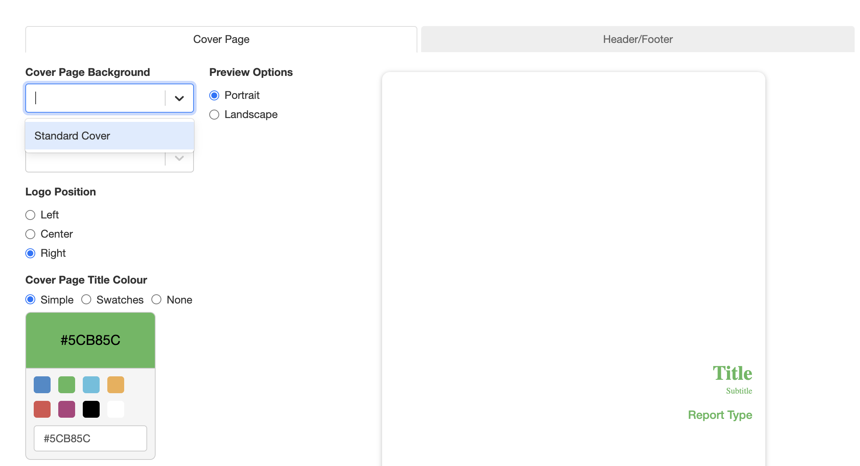Switch title colour mode to Swatches
Screen dimensions: 860x466
point(86,300)
